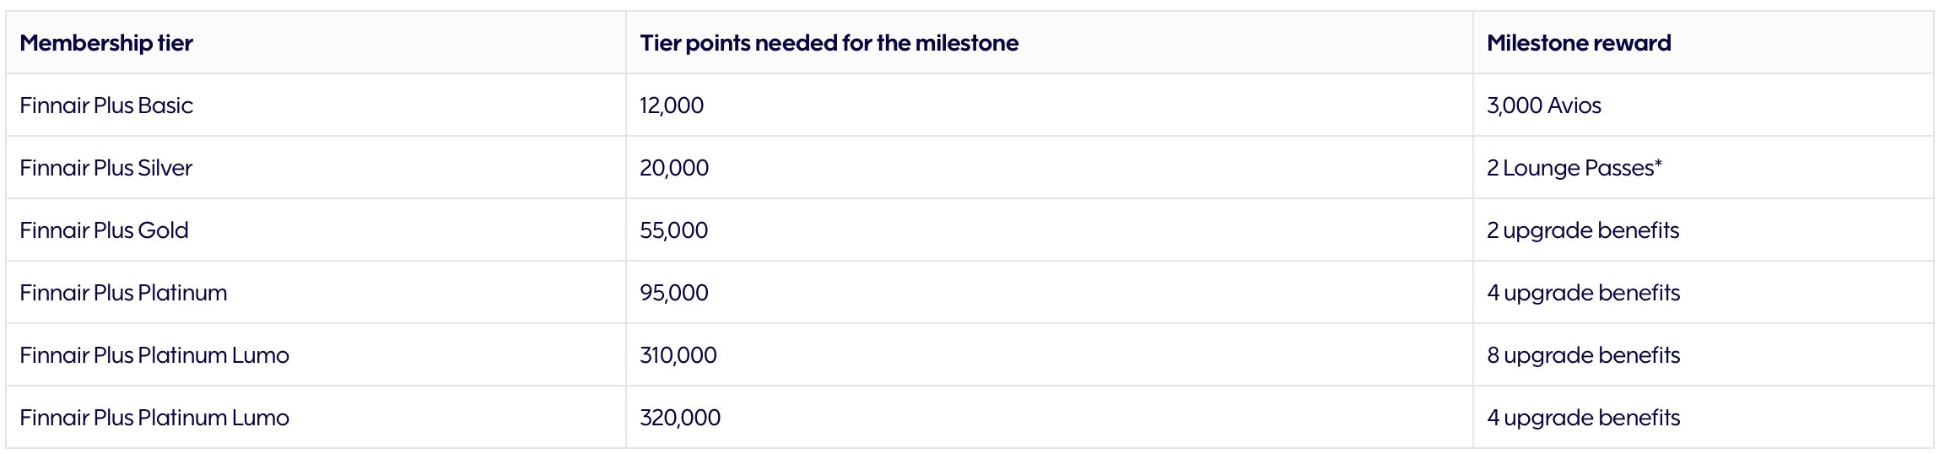1939x454 pixels.
Task: Click the Membership tier column header
Action: [106, 43]
